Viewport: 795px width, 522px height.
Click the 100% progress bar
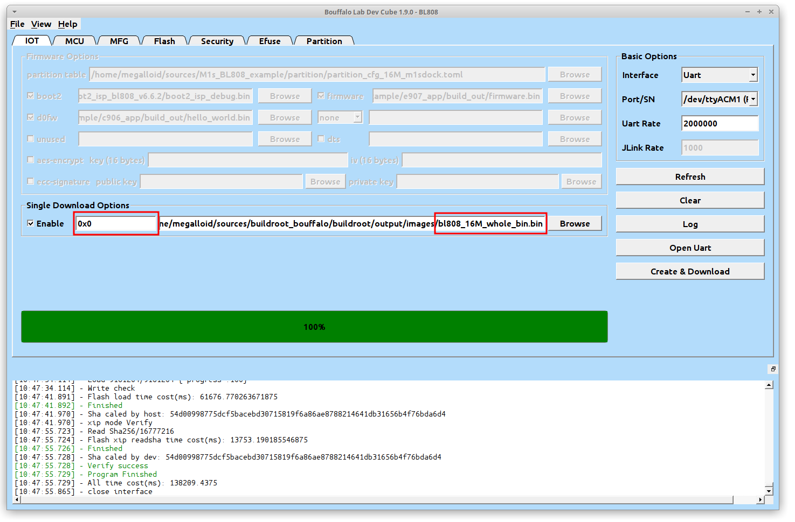point(314,327)
